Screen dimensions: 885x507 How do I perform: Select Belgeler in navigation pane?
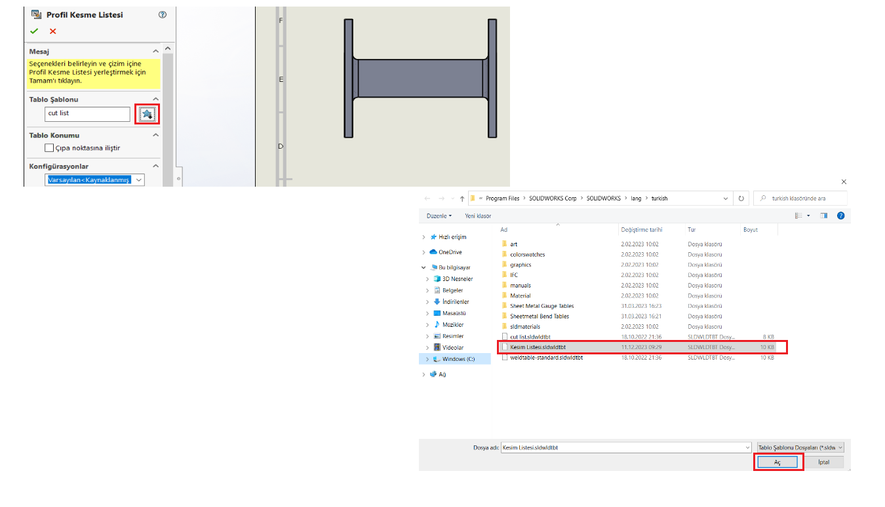pyautogui.click(x=452, y=290)
